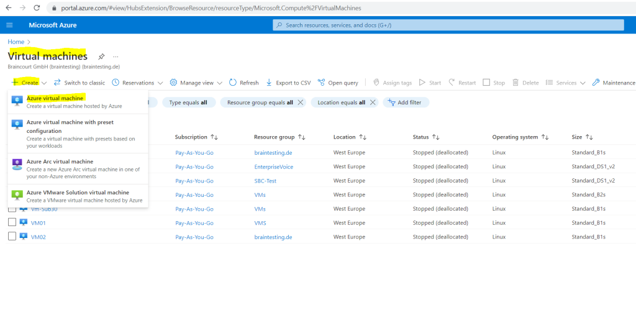Screen dimensions: 636x328
Task: Remove the Resource group filter with X
Action: tap(300, 102)
